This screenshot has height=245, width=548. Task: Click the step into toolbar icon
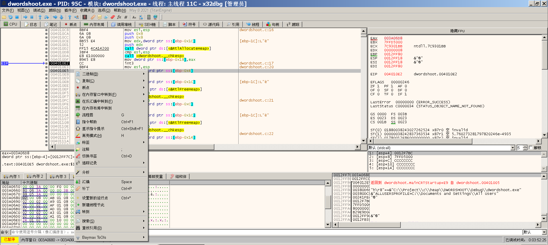[40, 17]
